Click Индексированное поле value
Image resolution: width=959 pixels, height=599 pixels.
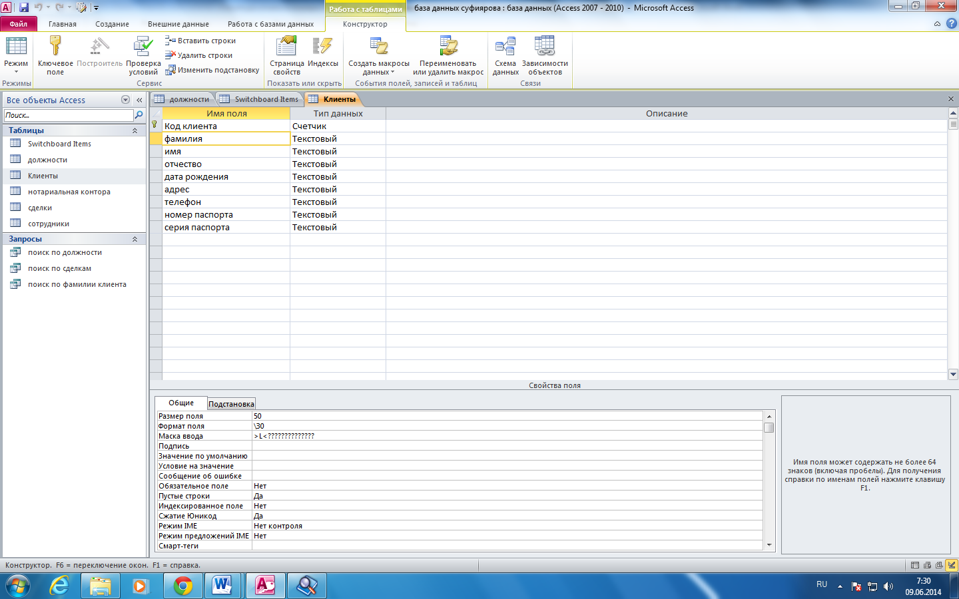[507, 506]
